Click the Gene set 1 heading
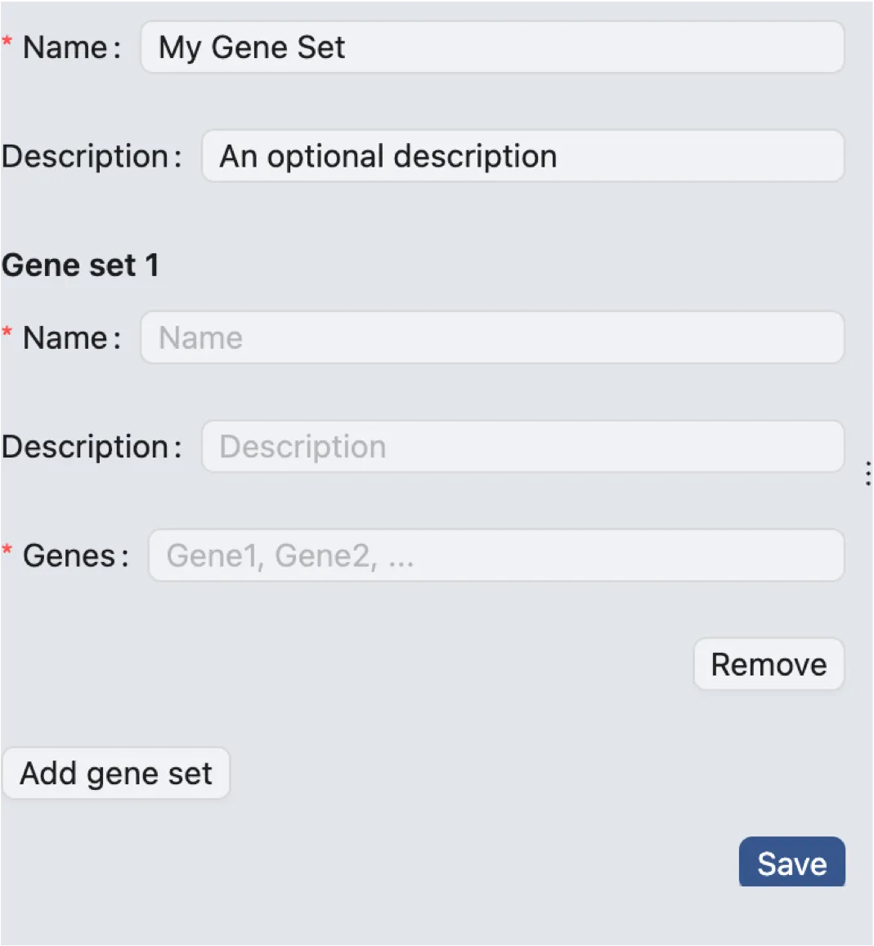Viewport: 874px width, 946px height. click(x=80, y=266)
